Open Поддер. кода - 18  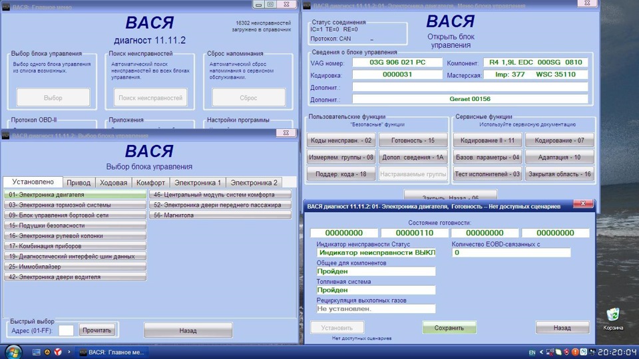tap(341, 174)
